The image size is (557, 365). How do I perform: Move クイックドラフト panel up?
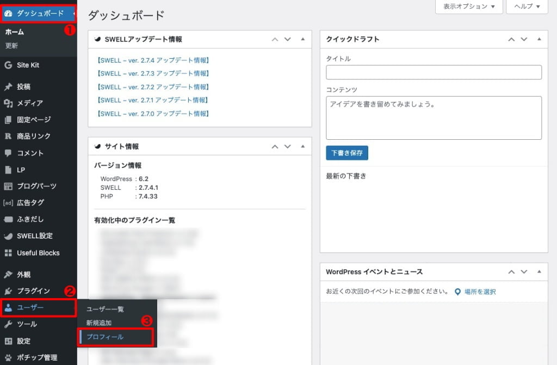[x=511, y=39]
